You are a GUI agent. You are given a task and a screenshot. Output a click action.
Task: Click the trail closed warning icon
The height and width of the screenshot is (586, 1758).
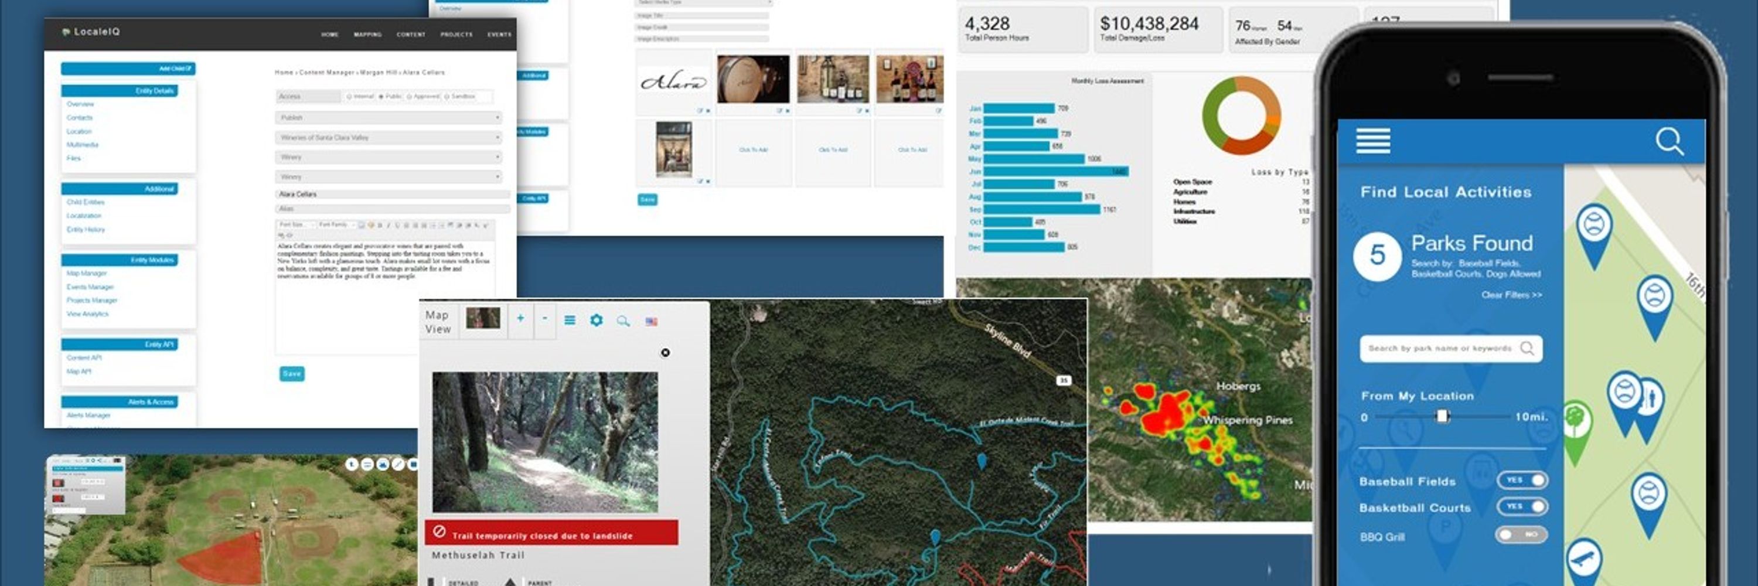pyautogui.click(x=440, y=532)
